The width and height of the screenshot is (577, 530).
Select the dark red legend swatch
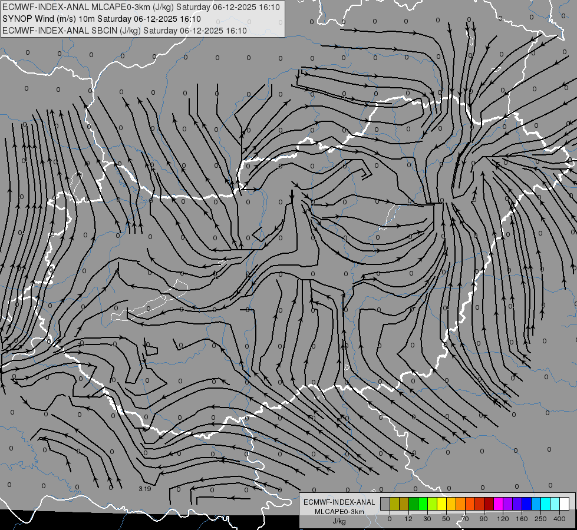[x=489, y=503]
